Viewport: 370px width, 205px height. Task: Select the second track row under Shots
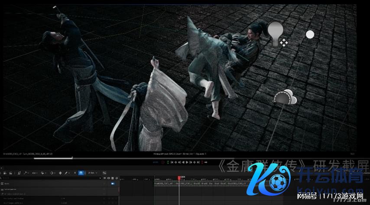click(x=43, y=189)
